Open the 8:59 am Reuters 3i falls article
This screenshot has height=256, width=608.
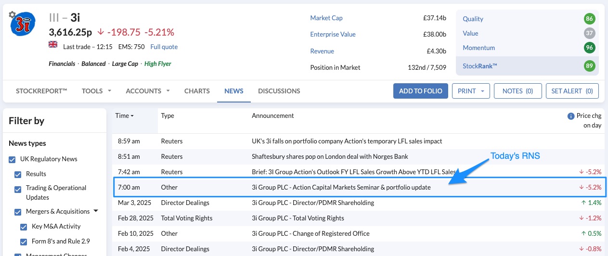coord(347,141)
